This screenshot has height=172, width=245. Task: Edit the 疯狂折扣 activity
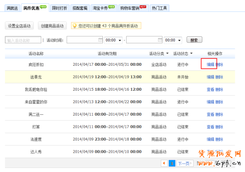(210, 65)
